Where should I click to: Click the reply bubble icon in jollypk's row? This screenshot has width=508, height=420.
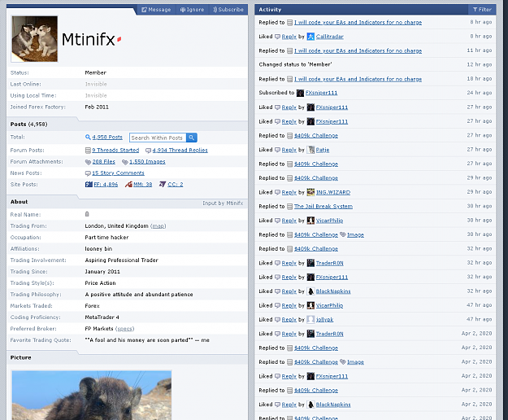coord(278,320)
